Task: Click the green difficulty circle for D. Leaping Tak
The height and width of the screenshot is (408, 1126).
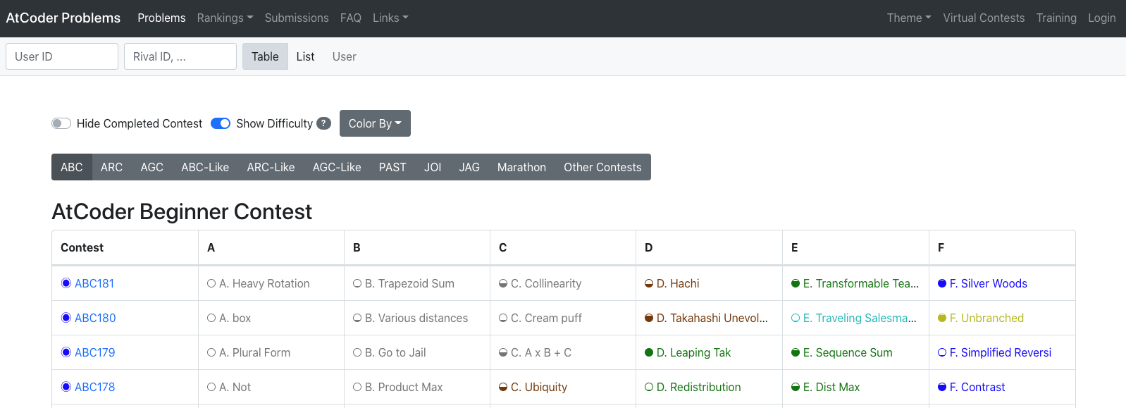Action: click(x=649, y=352)
